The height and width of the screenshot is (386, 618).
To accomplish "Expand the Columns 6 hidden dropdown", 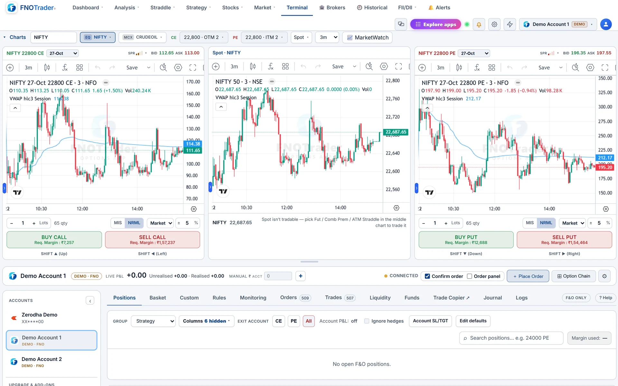I will 206,321.
